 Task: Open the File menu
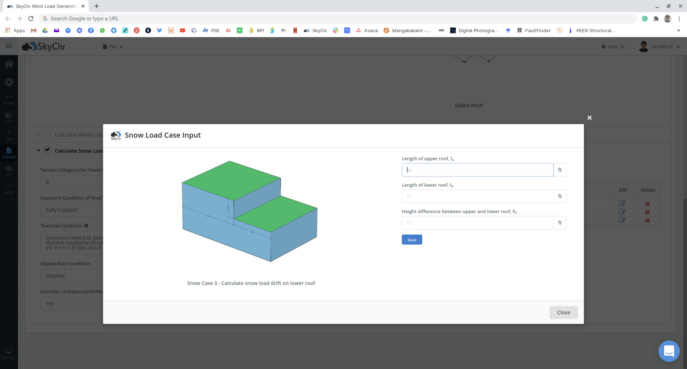113,46
